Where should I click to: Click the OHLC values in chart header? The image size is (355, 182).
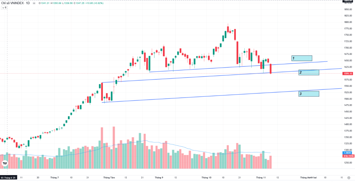pyautogui.click(x=62, y=3)
